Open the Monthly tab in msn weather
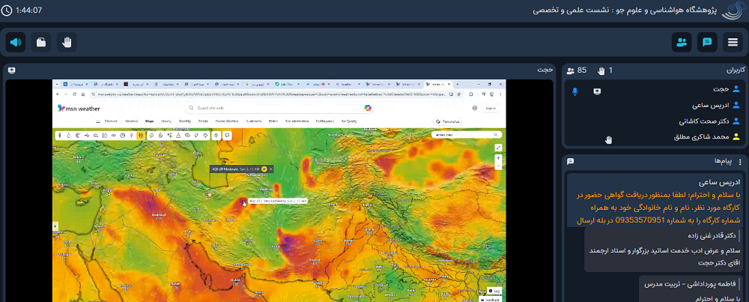The height and width of the screenshot is (302, 749). [x=185, y=121]
